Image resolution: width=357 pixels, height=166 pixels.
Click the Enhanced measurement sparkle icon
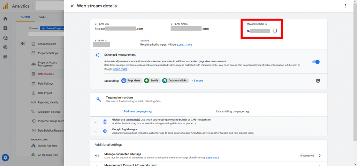[97, 55]
